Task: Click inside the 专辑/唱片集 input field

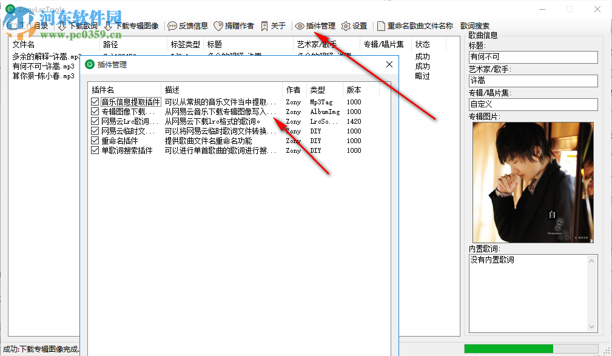Action: pos(533,104)
